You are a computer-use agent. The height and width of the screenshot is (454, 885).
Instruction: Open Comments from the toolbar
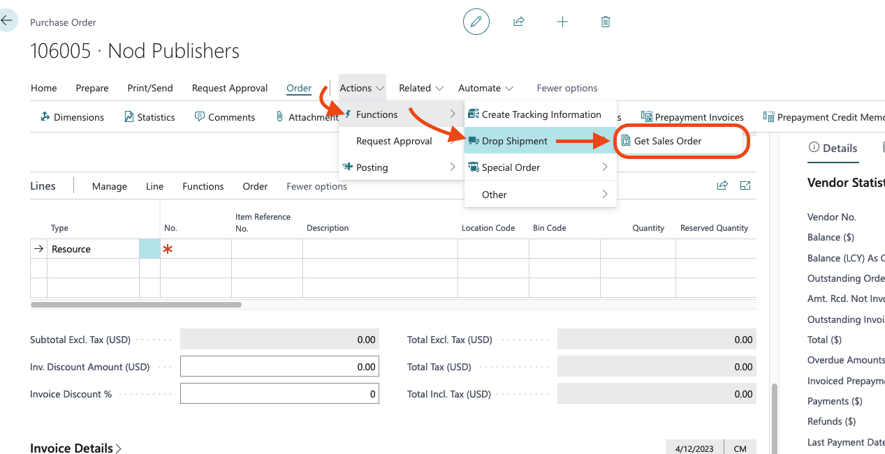[x=224, y=117]
